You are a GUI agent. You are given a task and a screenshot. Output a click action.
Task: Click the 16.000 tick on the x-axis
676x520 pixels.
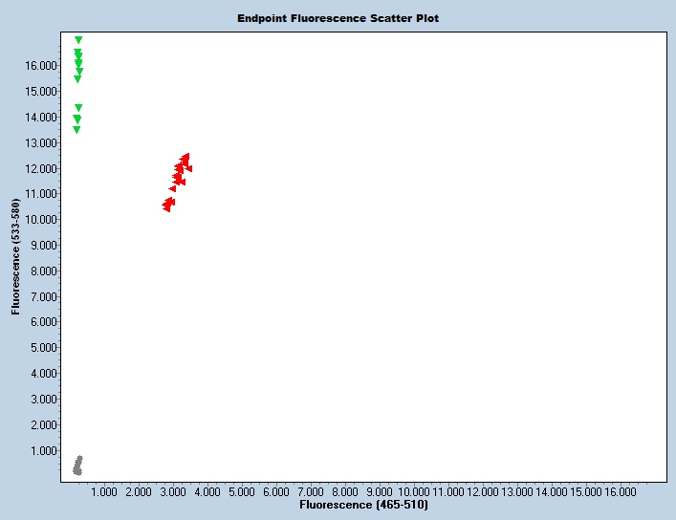621,491
